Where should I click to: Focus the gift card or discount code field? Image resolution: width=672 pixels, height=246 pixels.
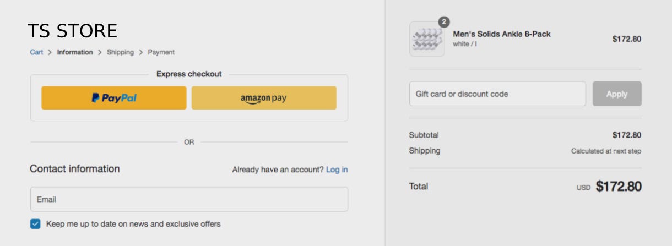click(497, 94)
